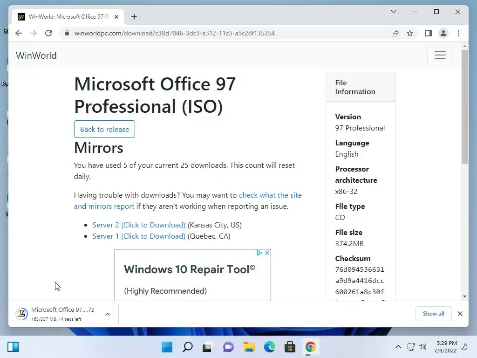The height and width of the screenshot is (358, 477).
Task: Download from Server 2 Kansas City
Action: coord(139,225)
